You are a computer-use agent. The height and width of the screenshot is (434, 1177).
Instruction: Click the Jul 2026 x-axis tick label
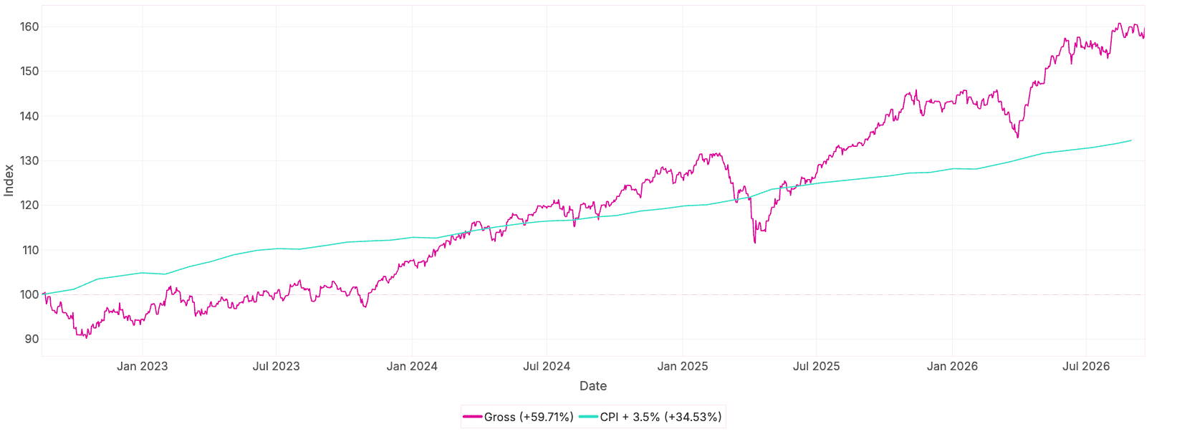1086,367
